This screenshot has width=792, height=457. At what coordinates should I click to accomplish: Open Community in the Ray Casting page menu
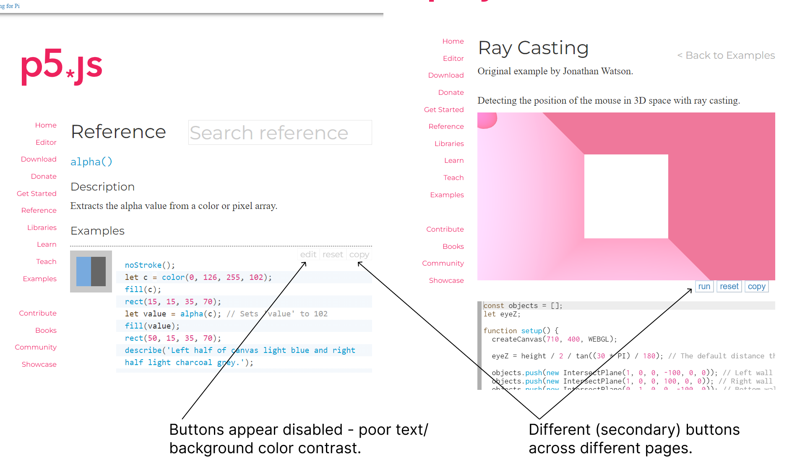point(443,263)
